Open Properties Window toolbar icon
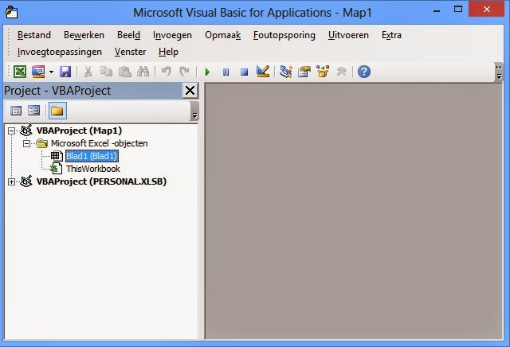The width and height of the screenshot is (510, 347). (304, 72)
